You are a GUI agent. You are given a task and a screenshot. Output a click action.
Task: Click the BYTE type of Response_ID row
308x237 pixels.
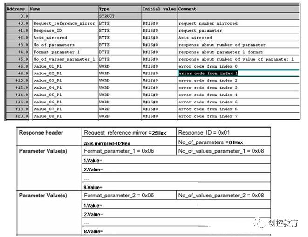click(x=120, y=30)
